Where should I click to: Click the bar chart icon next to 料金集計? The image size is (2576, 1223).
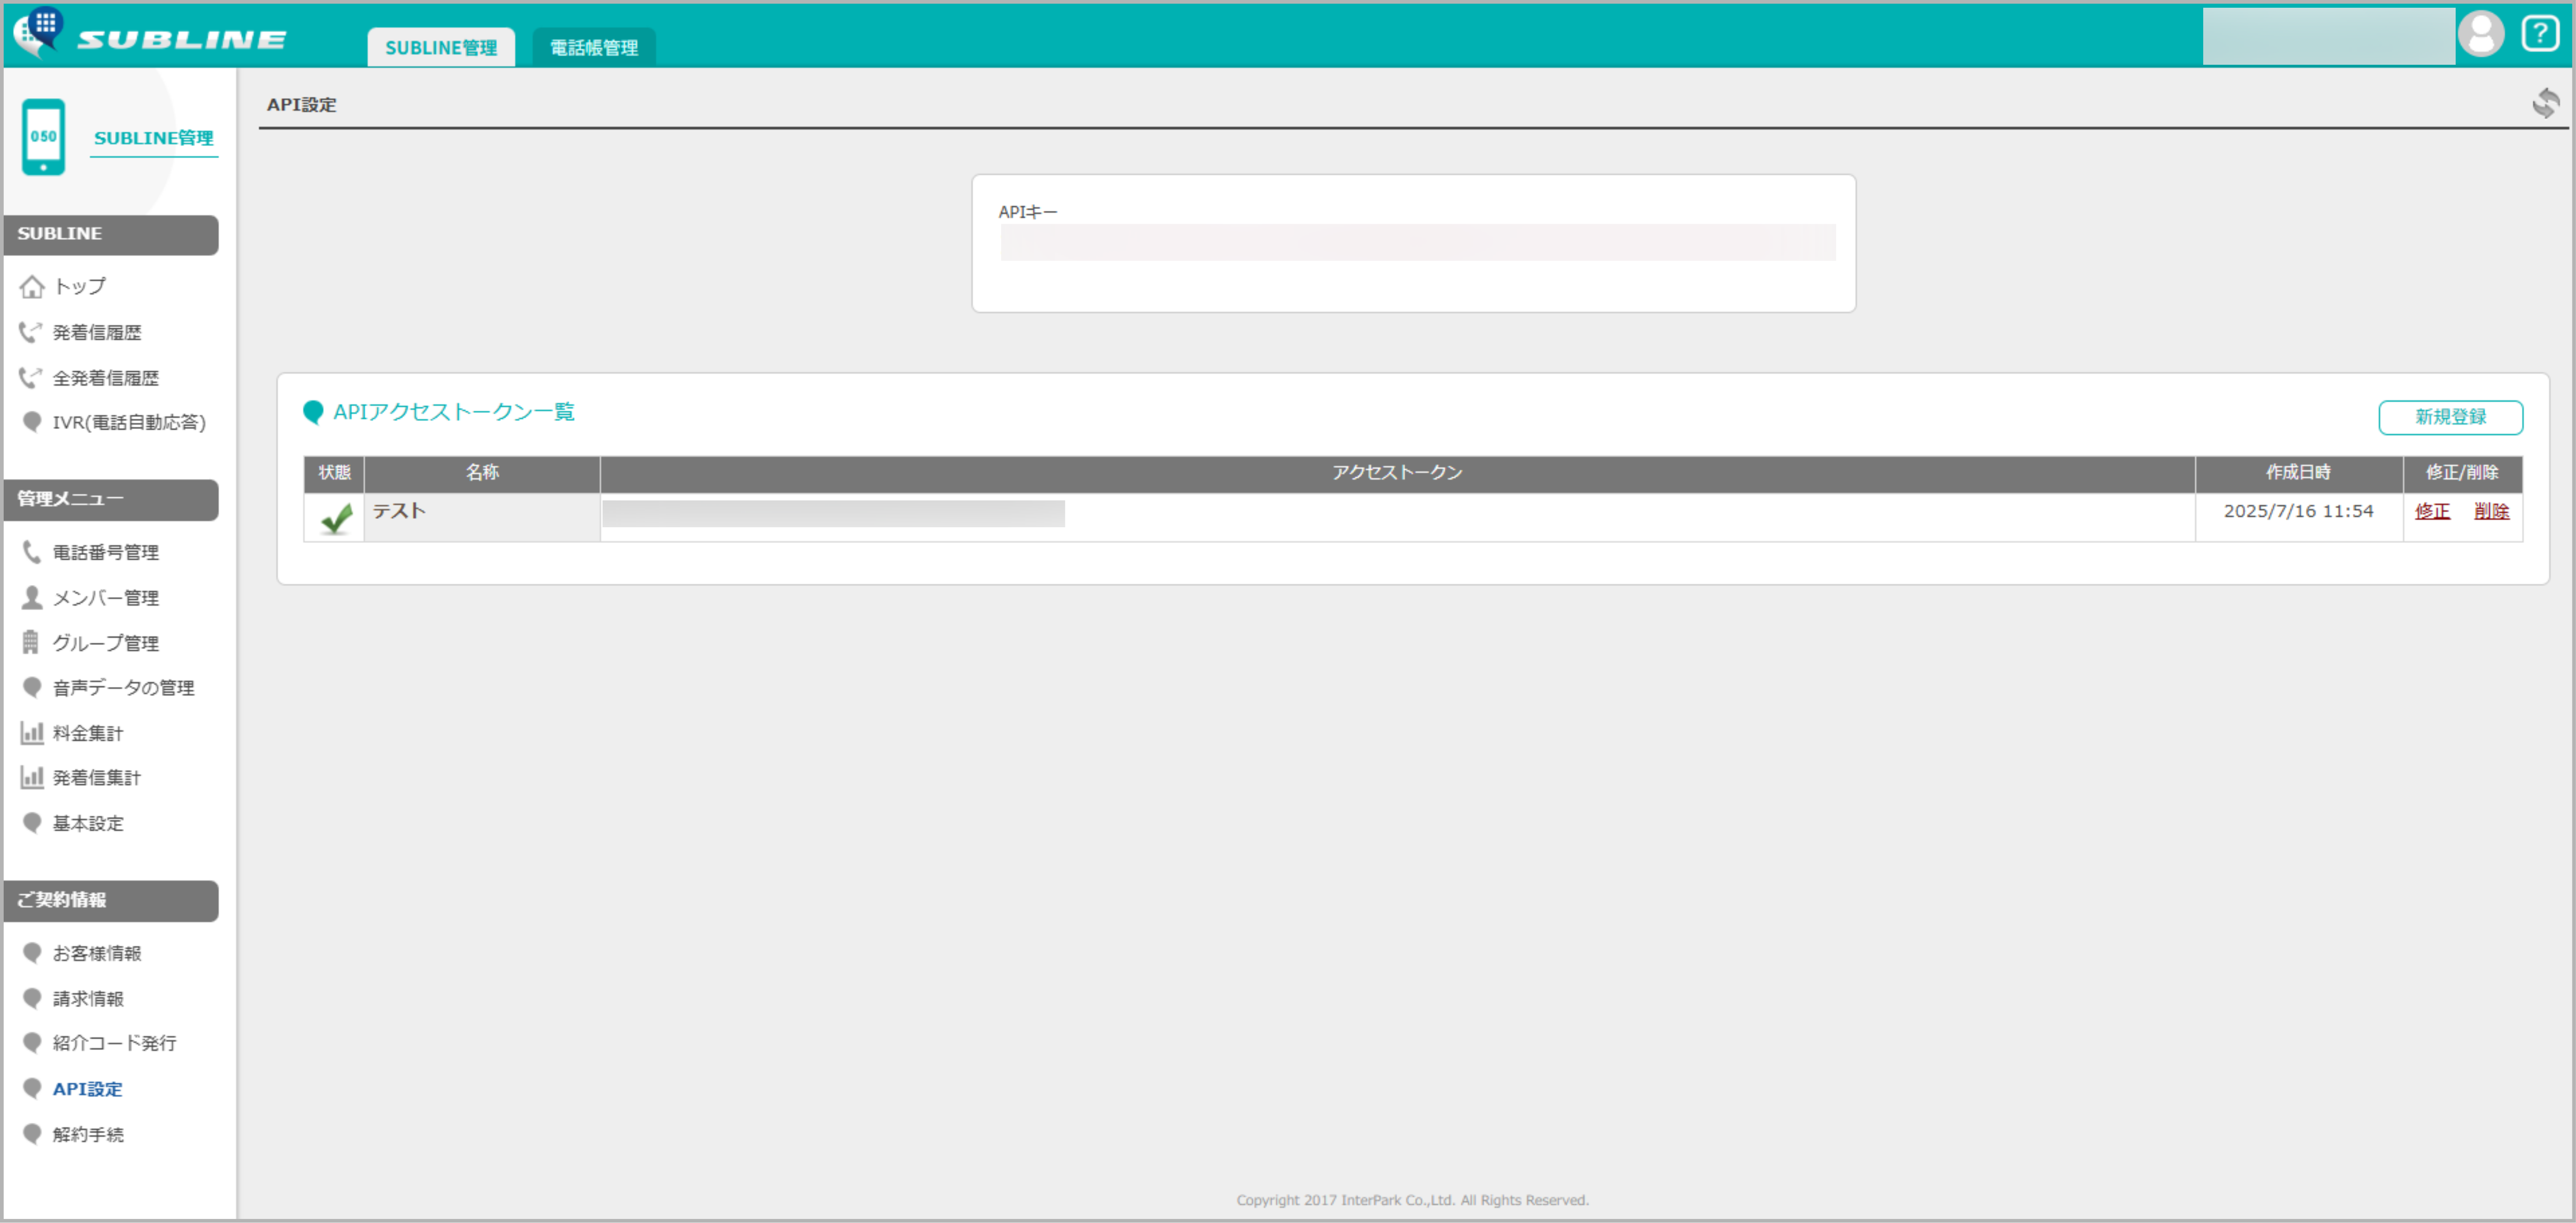[x=32, y=733]
